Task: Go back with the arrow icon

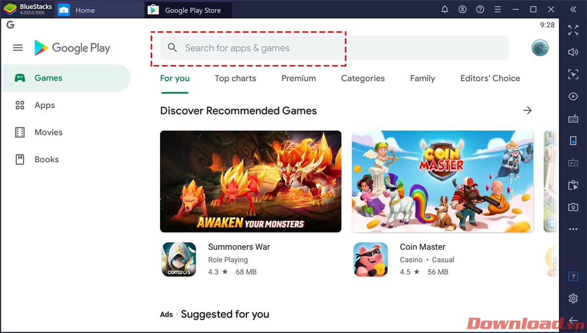Action: pyautogui.click(x=573, y=320)
